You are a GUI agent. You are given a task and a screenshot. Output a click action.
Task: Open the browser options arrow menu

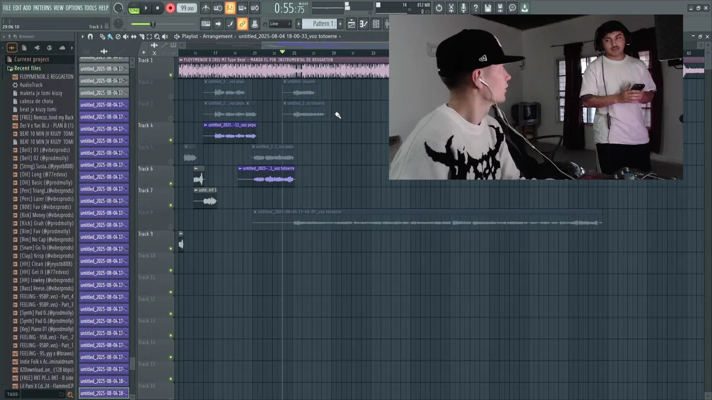(4, 37)
